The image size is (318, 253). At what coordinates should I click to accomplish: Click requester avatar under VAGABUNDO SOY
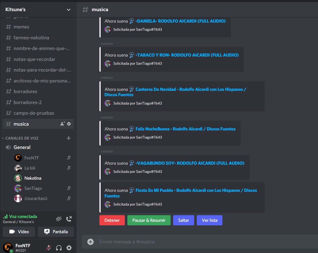[x=108, y=172]
